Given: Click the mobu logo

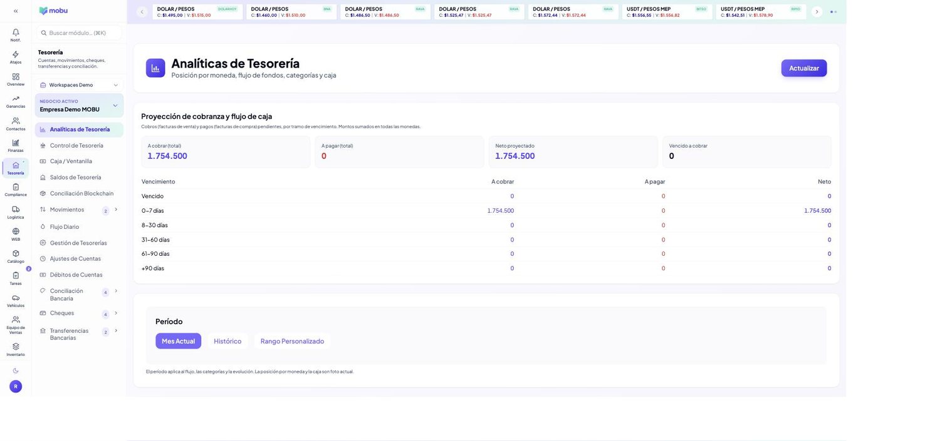Looking at the screenshot, I should tap(53, 11).
